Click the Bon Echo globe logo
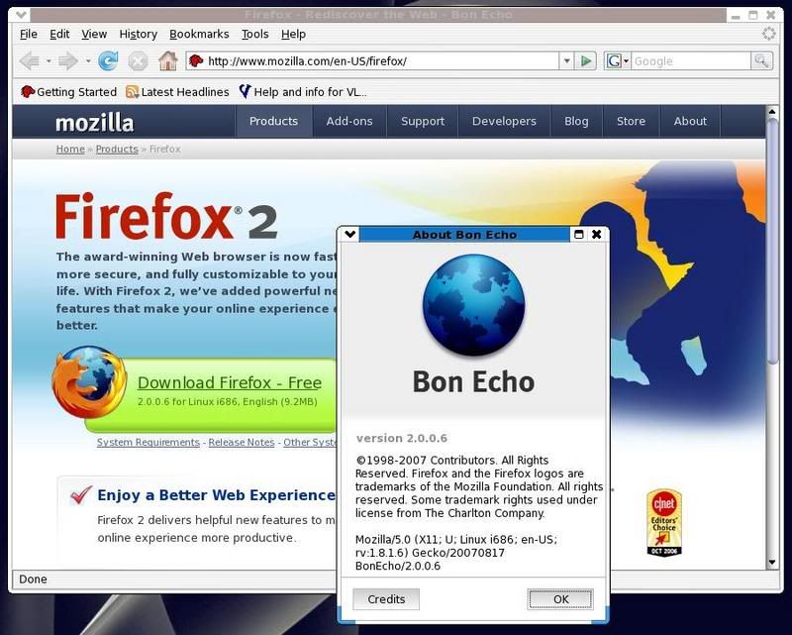Image resolution: width=792 pixels, height=635 pixels. point(473,304)
